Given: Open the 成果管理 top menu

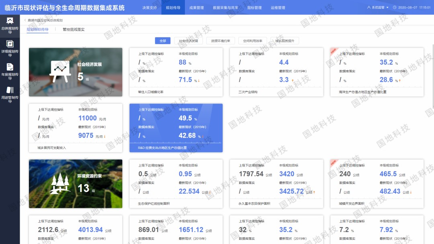Looking at the screenshot, I should coord(197,8).
